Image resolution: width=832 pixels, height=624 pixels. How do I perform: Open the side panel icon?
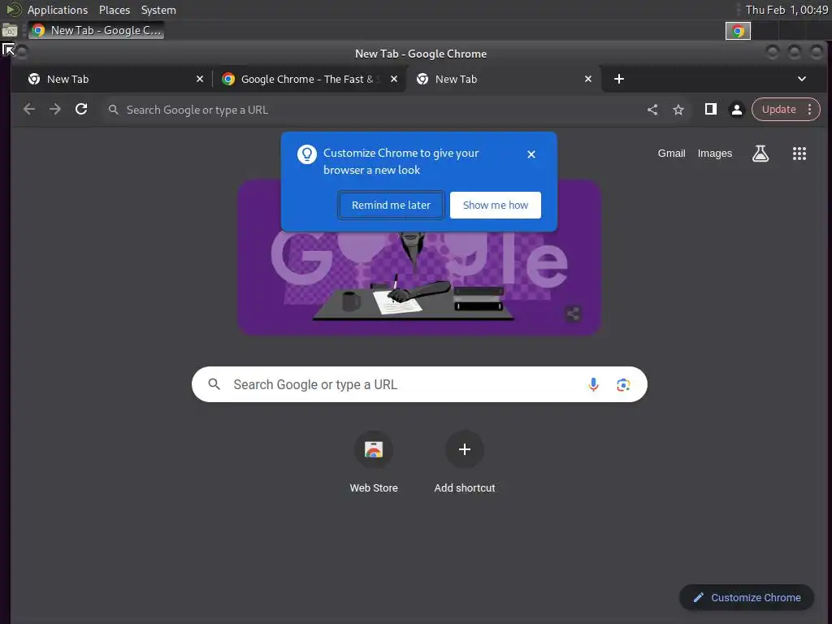point(710,110)
